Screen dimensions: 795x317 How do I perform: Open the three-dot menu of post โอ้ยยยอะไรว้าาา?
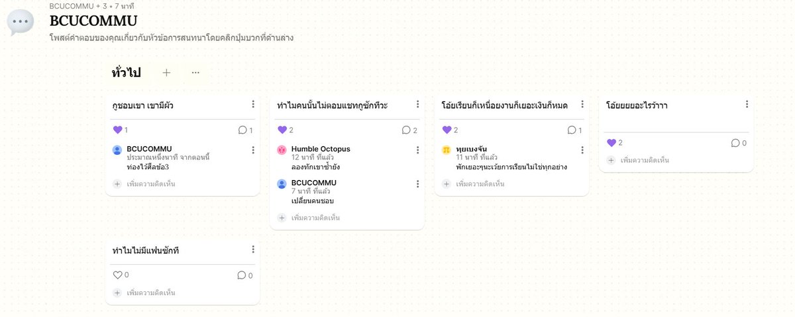coord(747,105)
